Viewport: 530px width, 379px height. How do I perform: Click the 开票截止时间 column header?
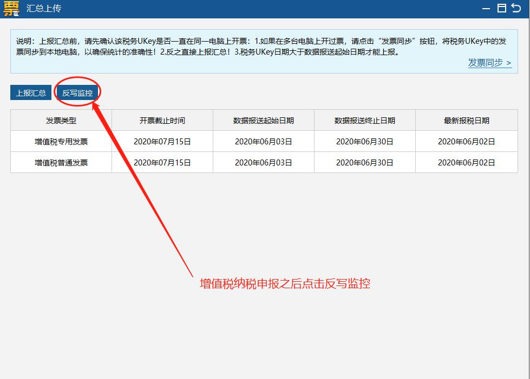161,120
